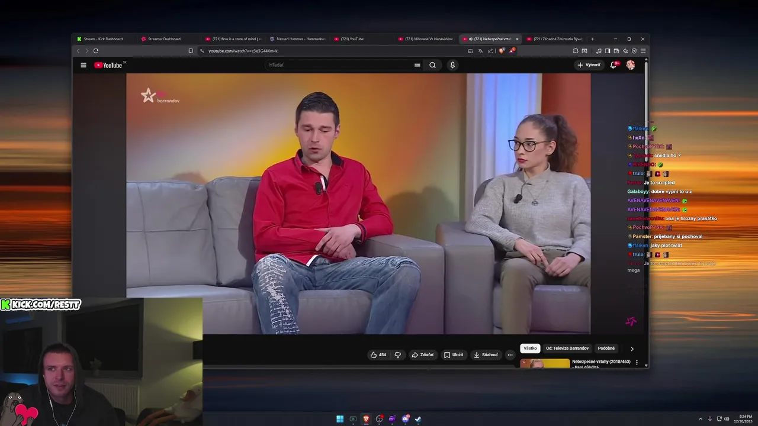Open the browser extensions puzzle icon
The image size is (758, 426).
(576, 51)
